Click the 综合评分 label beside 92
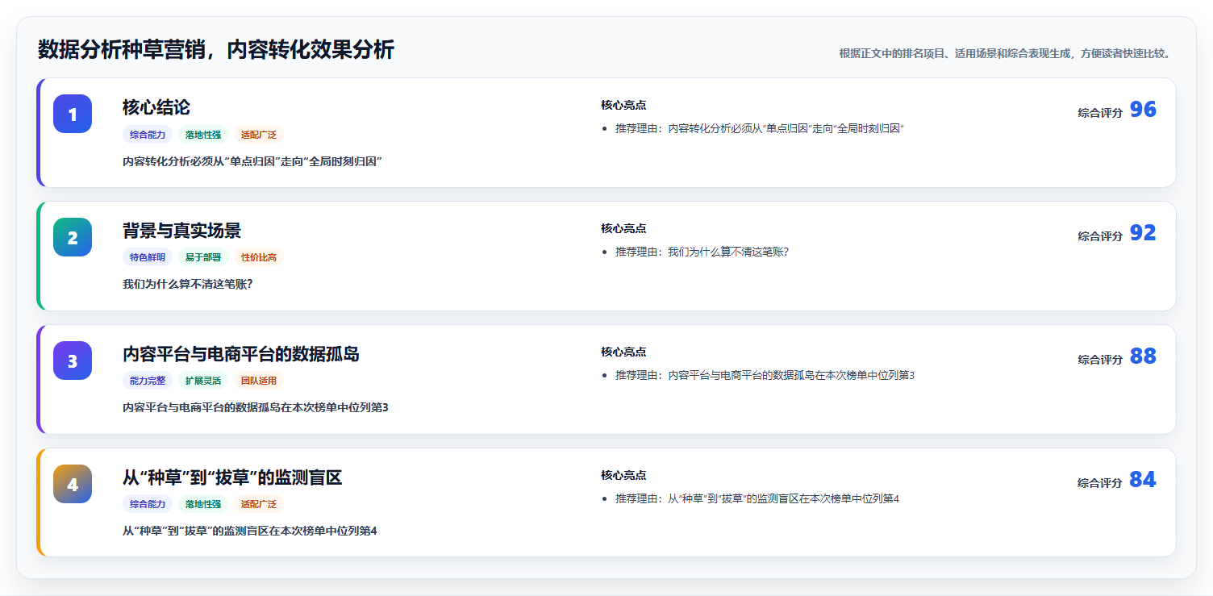1213x596 pixels. (1100, 236)
